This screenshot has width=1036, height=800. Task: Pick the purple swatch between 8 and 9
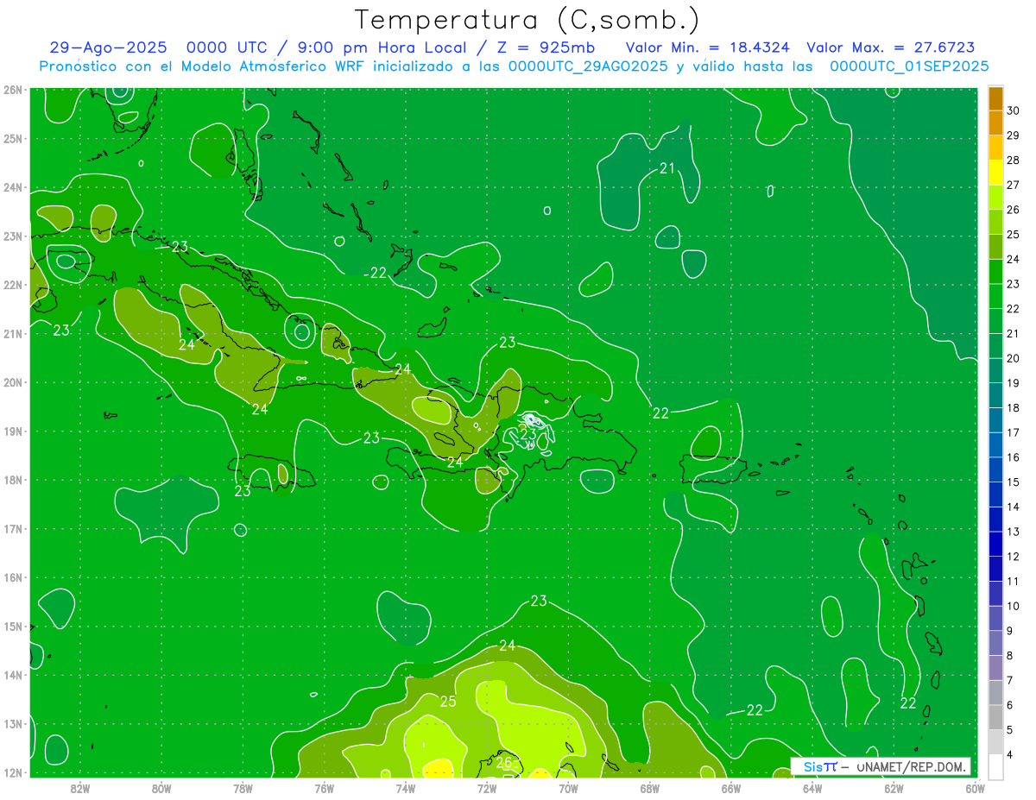(995, 643)
